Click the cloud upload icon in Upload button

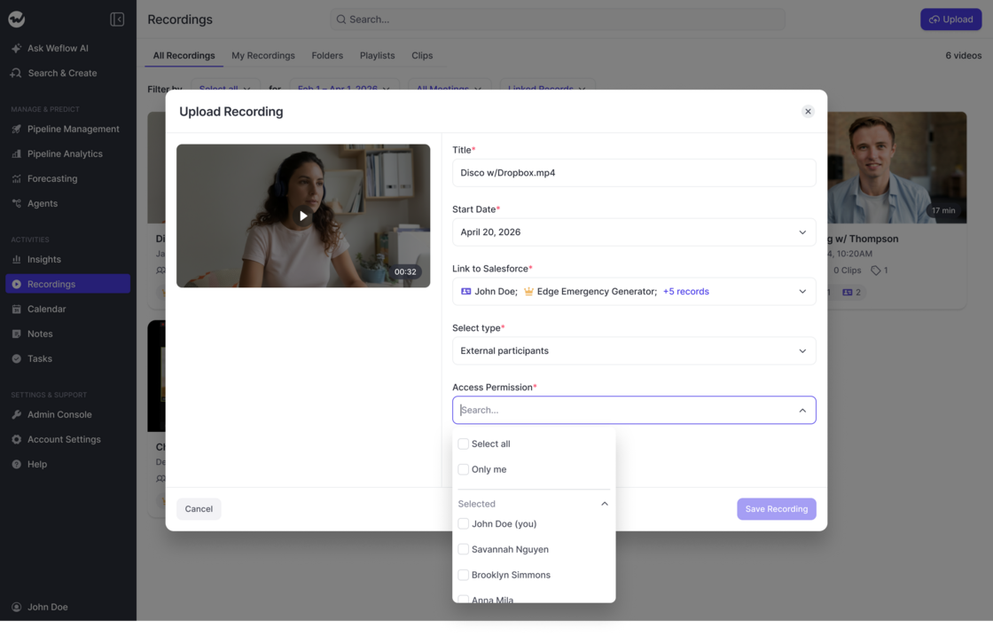pyautogui.click(x=934, y=20)
